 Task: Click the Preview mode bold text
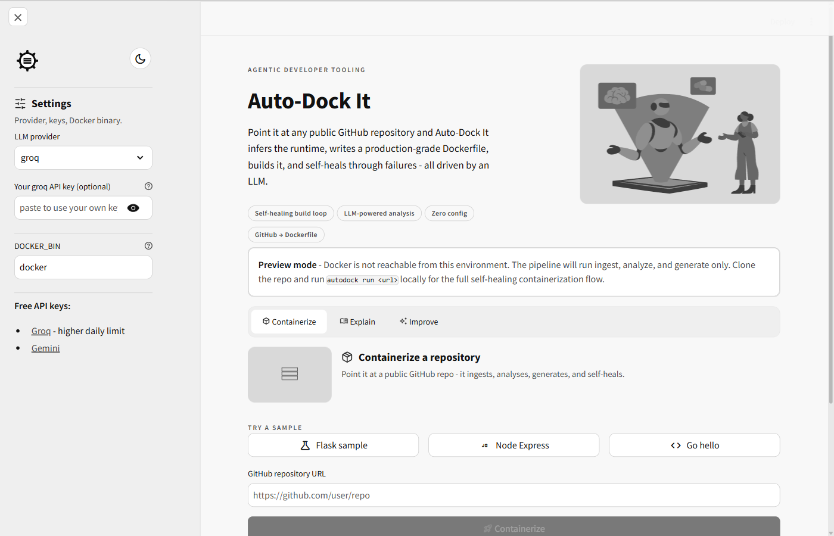coord(287,265)
